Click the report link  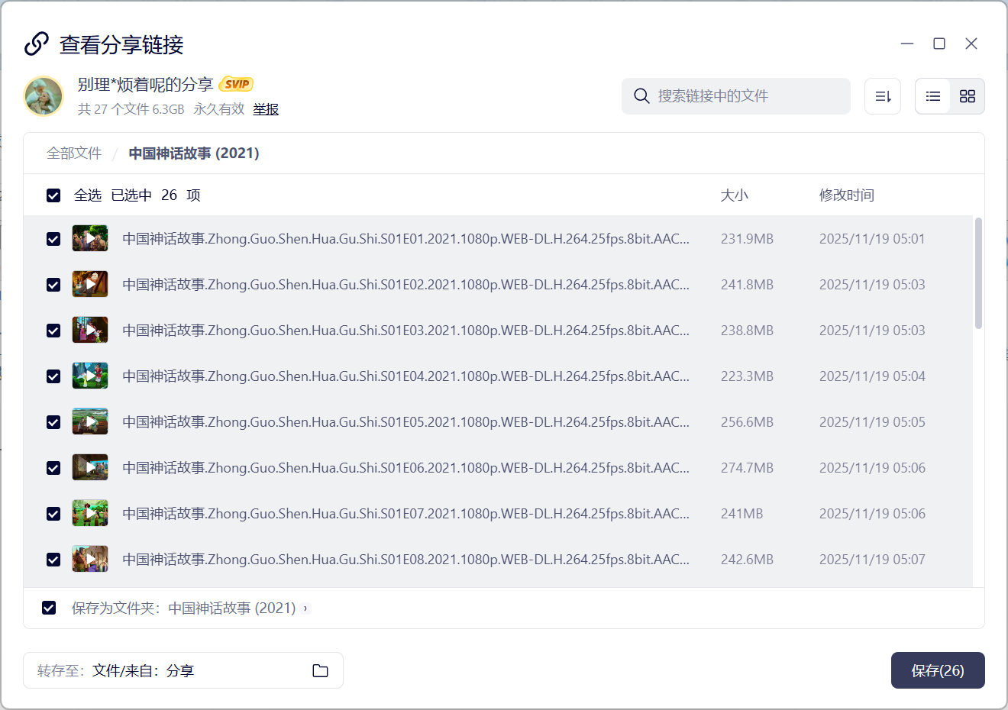coord(266,109)
